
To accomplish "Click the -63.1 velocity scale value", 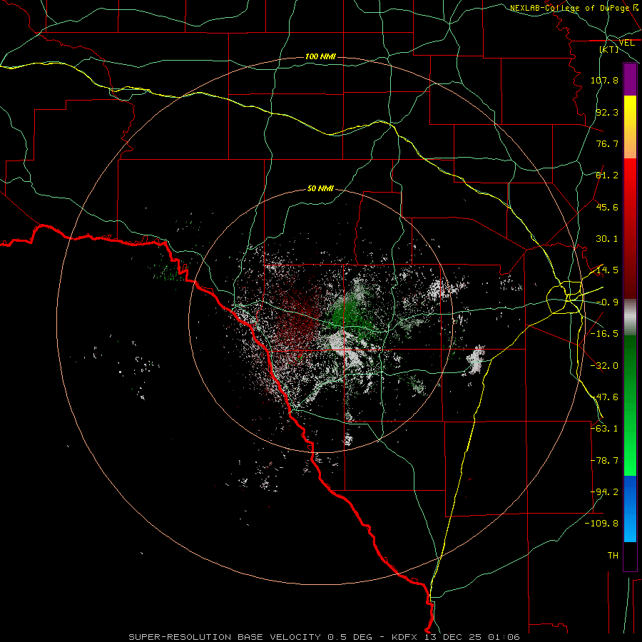I will coord(604,429).
